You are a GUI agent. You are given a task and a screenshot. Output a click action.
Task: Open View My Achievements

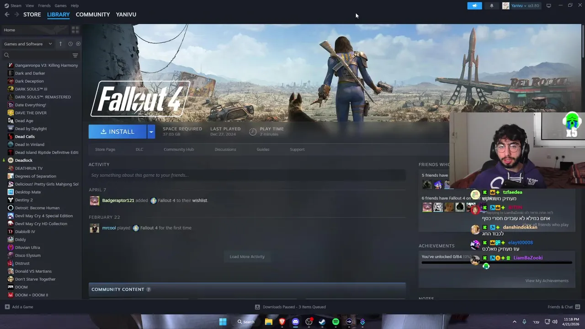coord(547,281)
